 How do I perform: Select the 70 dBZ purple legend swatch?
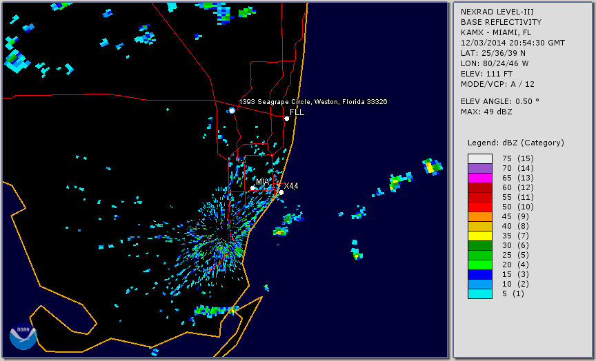[480, 168]
